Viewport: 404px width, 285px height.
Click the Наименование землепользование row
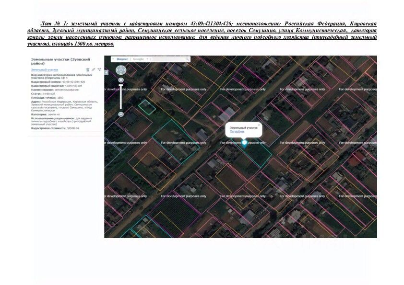tap(55, 90)
